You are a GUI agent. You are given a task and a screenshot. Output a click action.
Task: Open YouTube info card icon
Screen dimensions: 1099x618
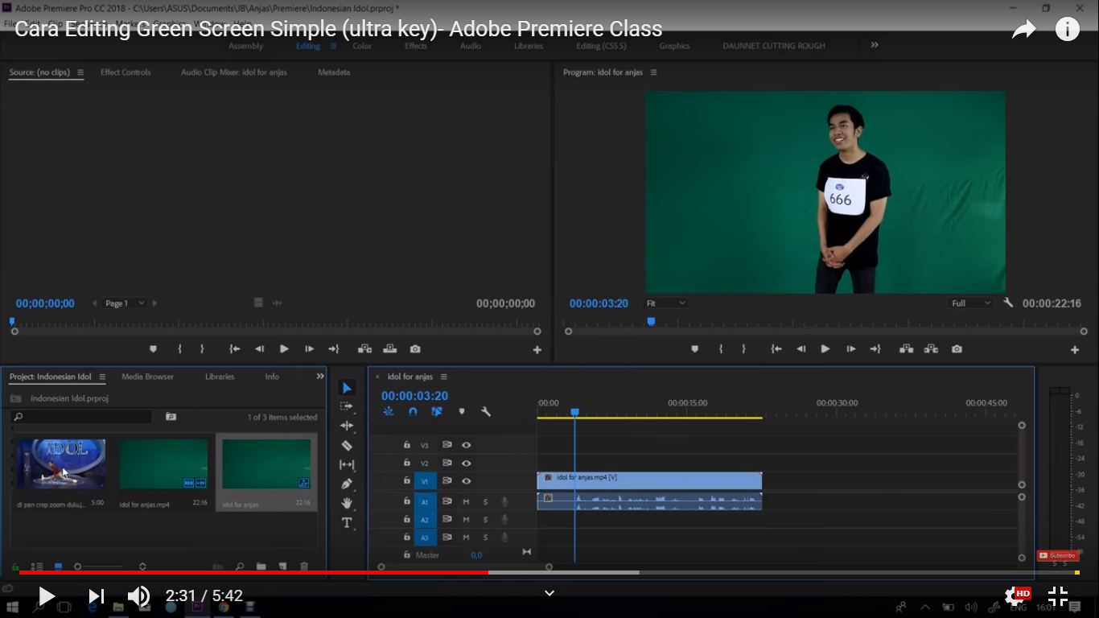pyautogui.click(x=1068, y=30)
